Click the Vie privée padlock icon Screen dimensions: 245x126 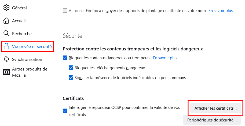6,46
